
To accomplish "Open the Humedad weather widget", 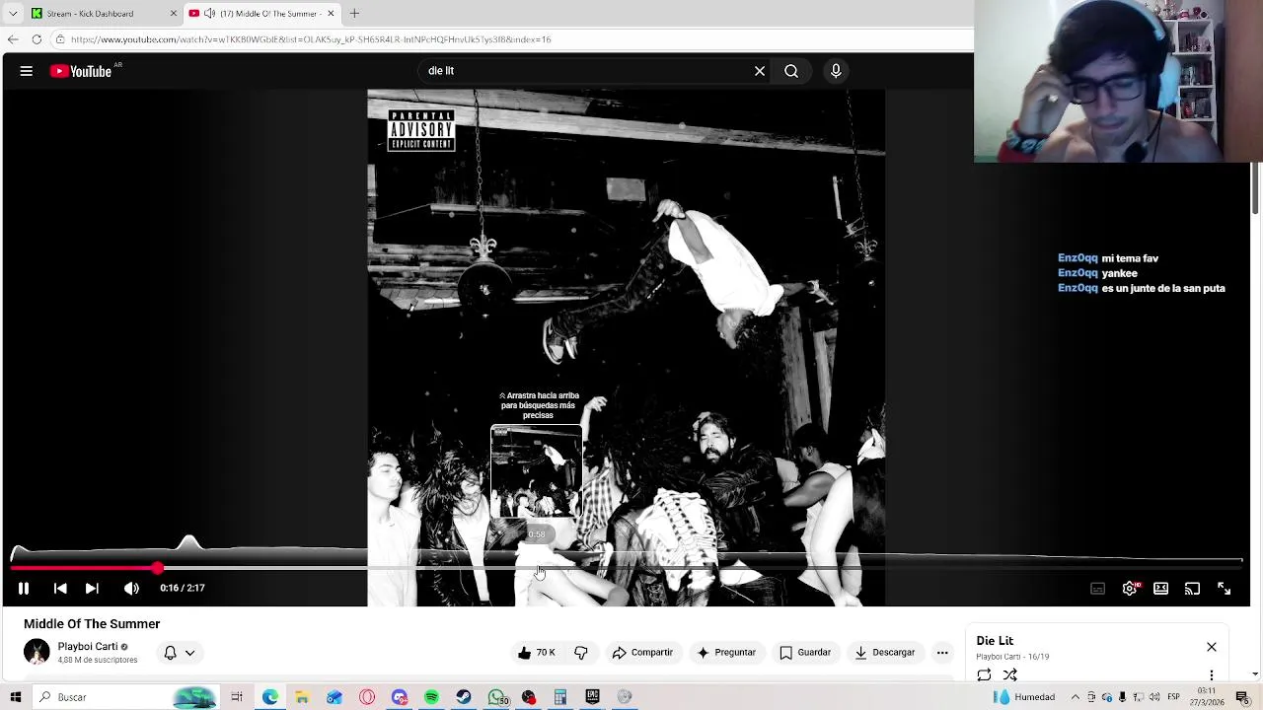I will [1023, 697].
